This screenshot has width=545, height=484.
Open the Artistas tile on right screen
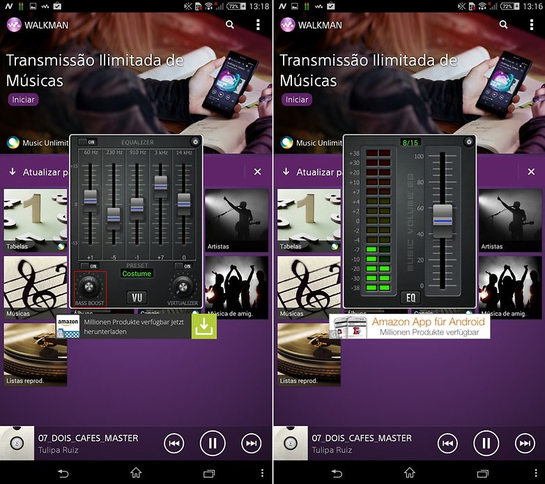pos(510,220)
